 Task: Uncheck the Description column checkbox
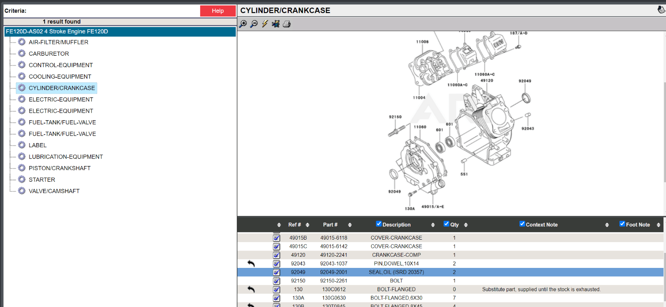(379, 224)
